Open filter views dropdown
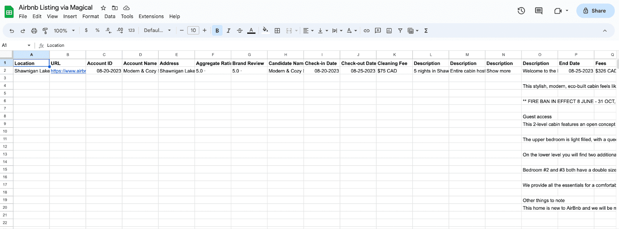This screenshot has width=619, height=229. 413,31
